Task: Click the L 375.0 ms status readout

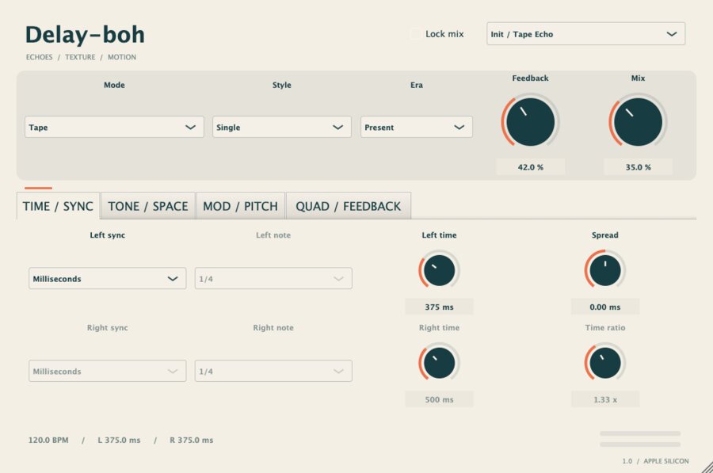Action: tap(119, 440)
